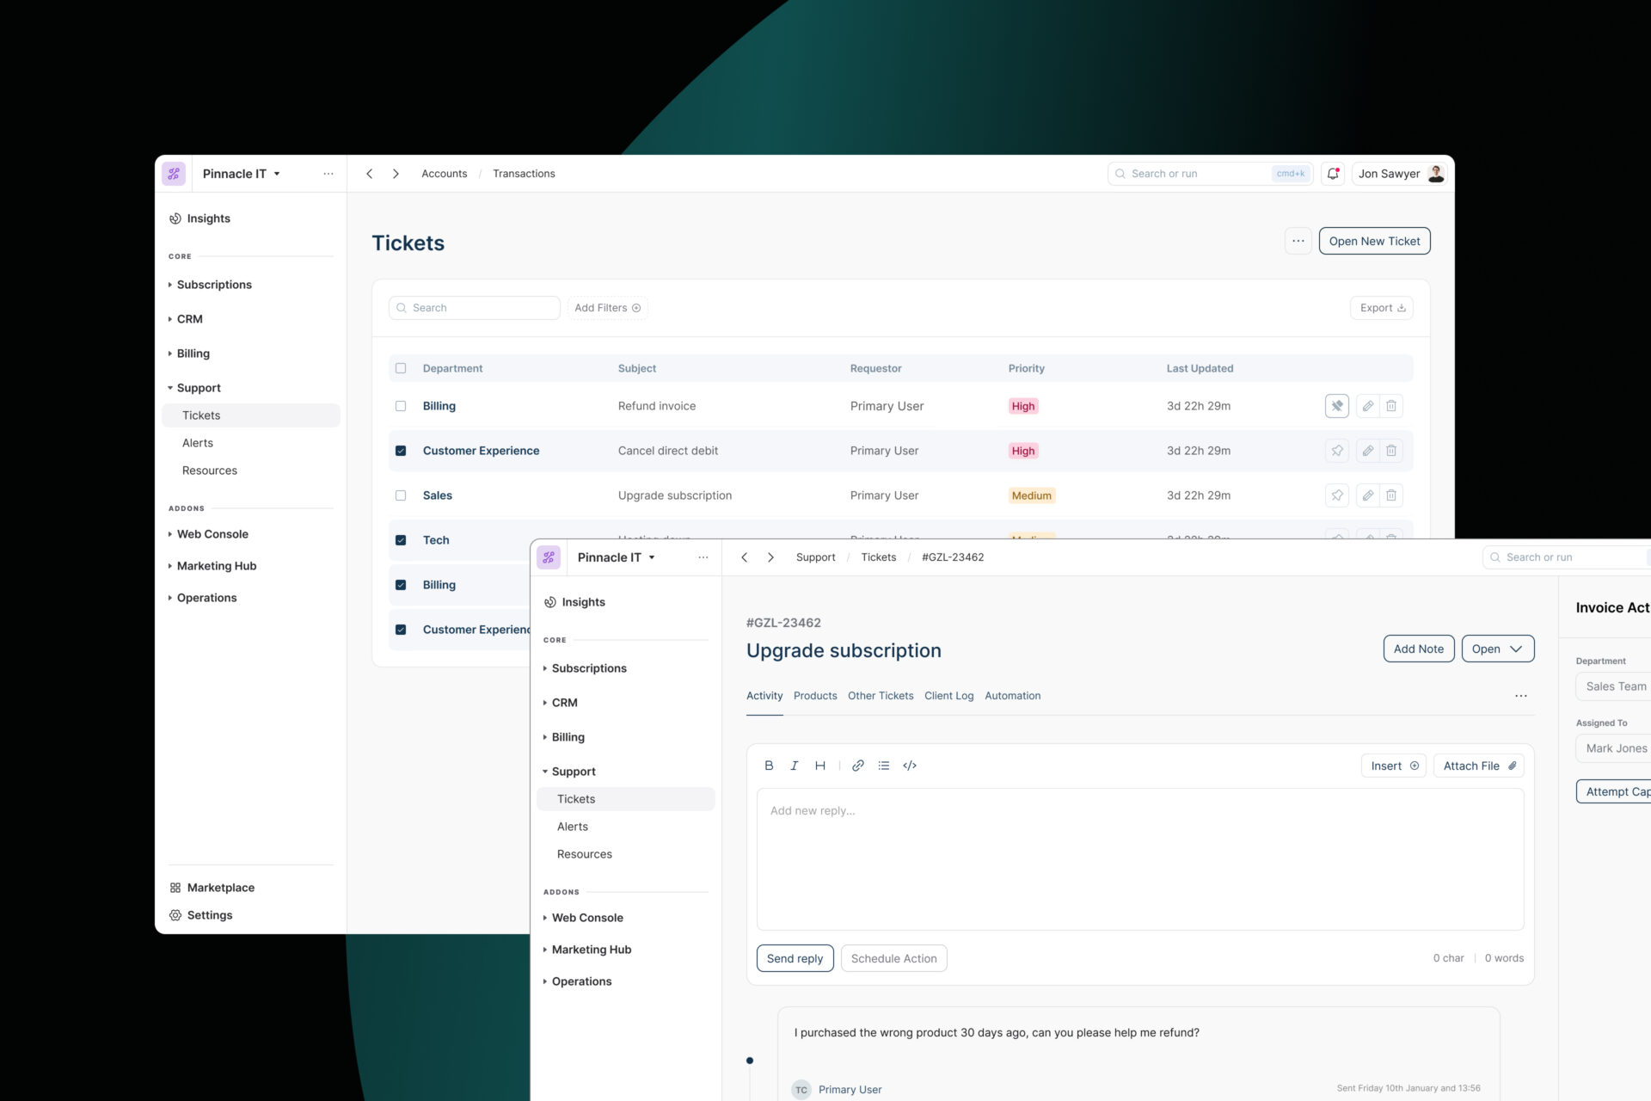Click the Open New Ticket button
This screenshot has width=1651, height=1101.
(x=1373, y=241)
